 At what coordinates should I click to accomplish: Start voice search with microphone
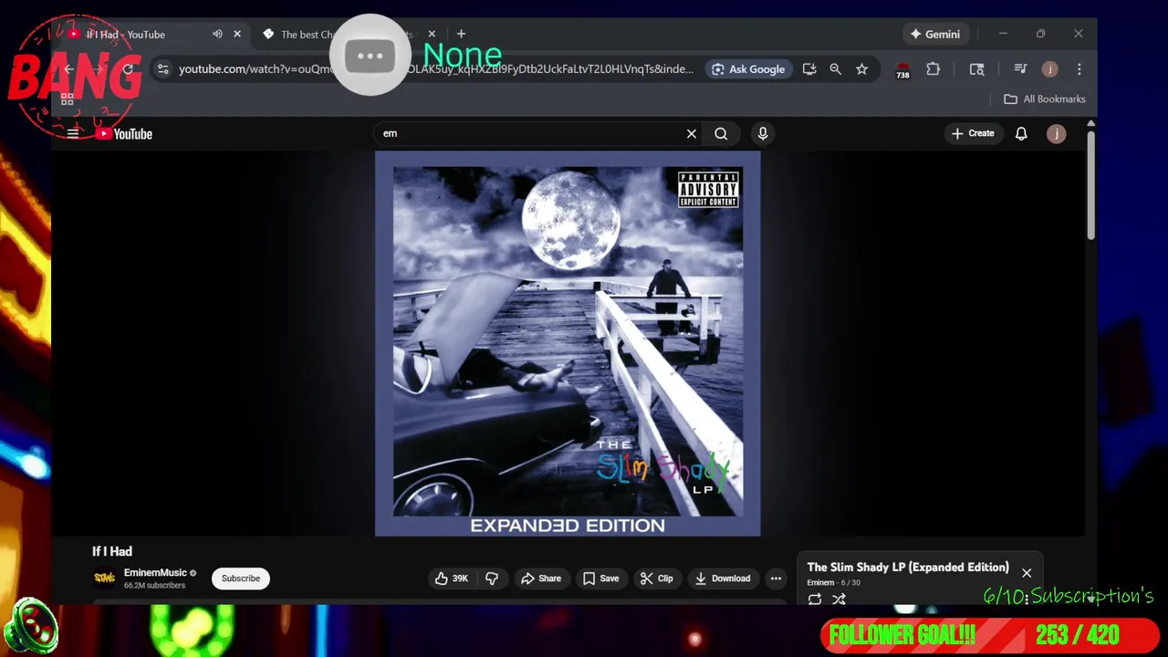[x=763, y=133]
